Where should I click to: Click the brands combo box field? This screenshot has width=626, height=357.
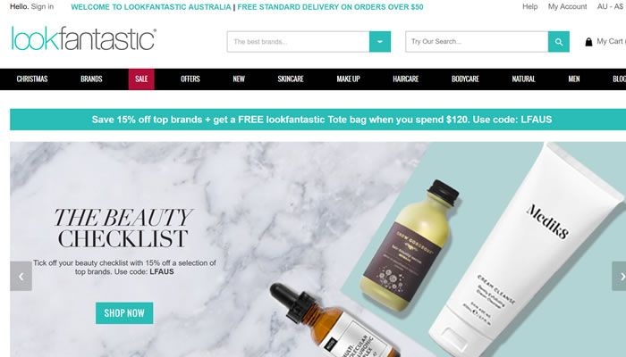(298, 41)
